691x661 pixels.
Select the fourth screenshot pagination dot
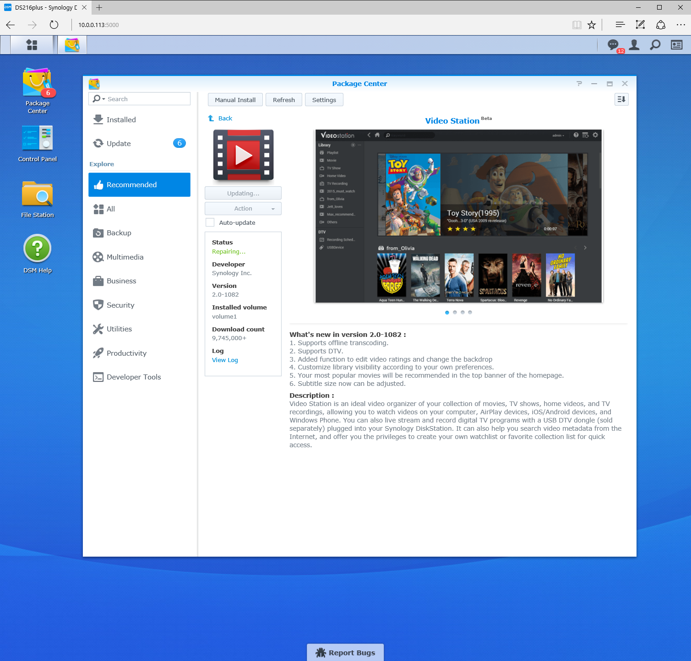click(x=470, y=312)
